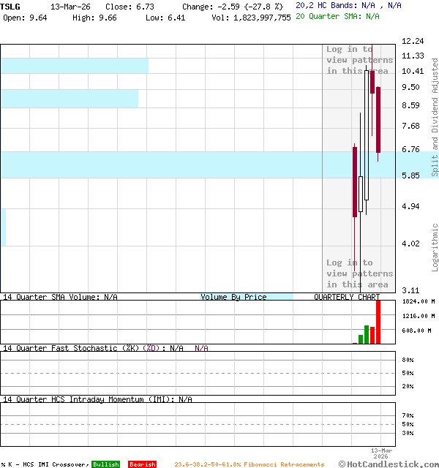Click the tall white candlestick body
439x468 pixels.
(367, 132)
